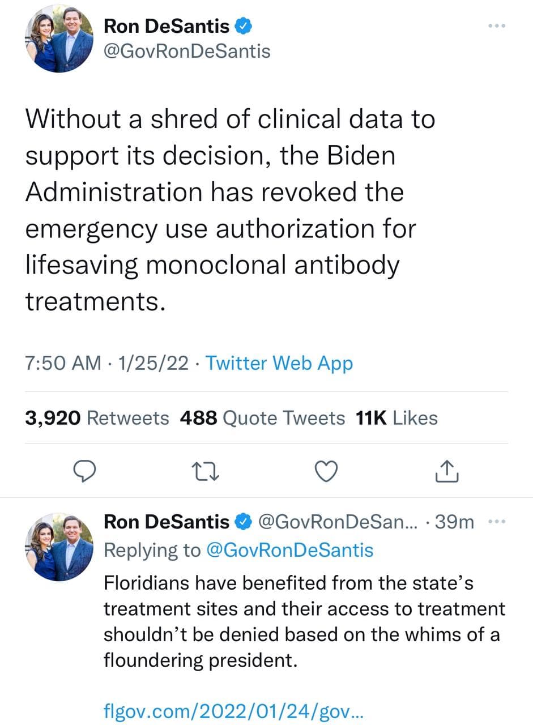Screen dimensions: 533x725
Task: Open the Twitter Web App source link
Action: [x=279, y=363]
